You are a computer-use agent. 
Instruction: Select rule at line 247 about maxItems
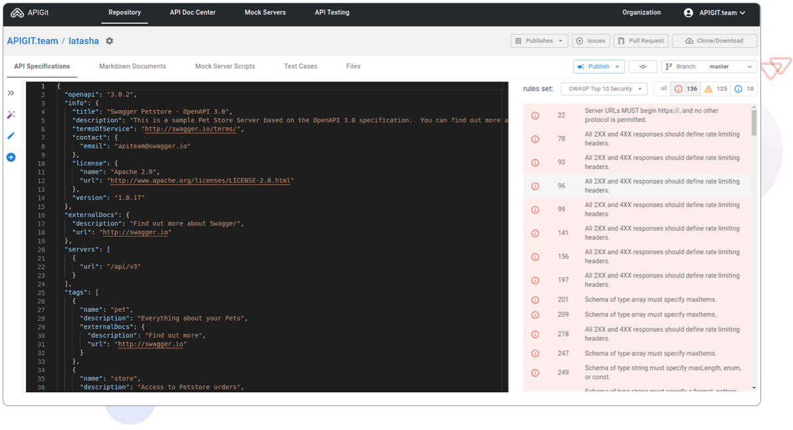click(637, 353)
